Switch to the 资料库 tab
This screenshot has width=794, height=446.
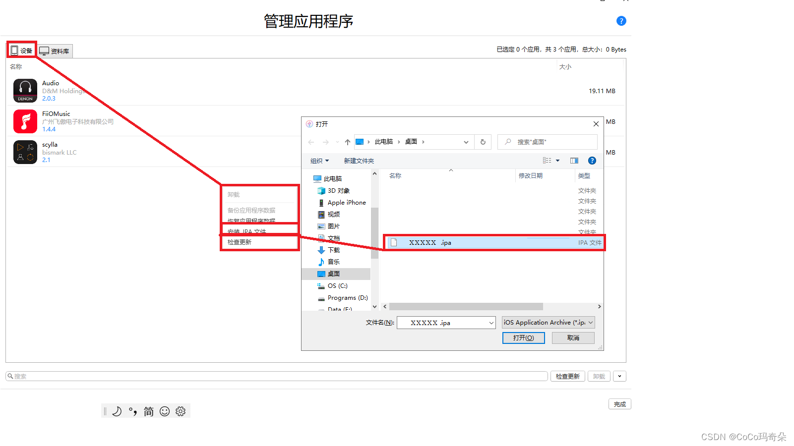pyautogui.click(x=55, y=51)
